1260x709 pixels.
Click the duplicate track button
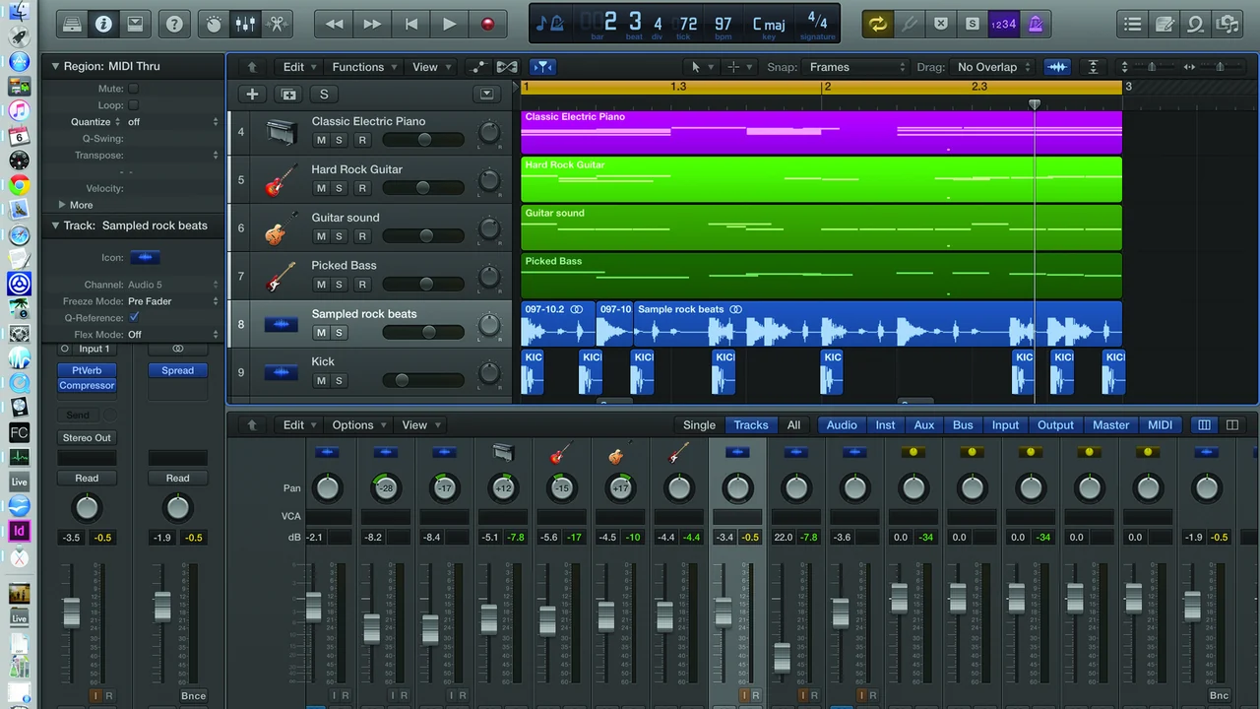[x=288, y=95]
